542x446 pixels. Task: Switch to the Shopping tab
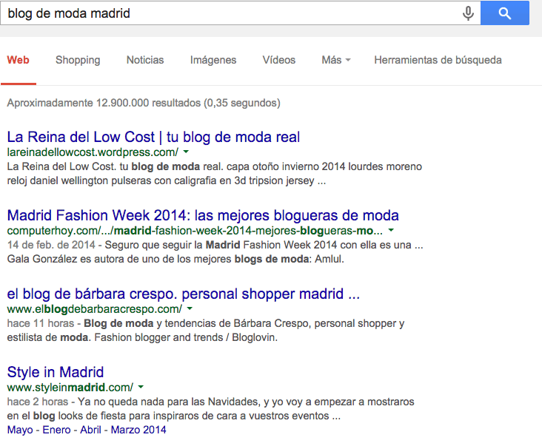coord(78,60)
